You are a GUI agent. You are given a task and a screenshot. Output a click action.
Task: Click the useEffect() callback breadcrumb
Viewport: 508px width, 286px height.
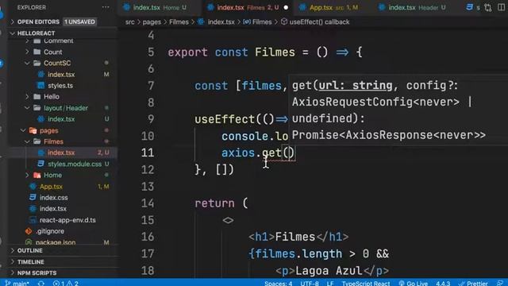[319, 22]
